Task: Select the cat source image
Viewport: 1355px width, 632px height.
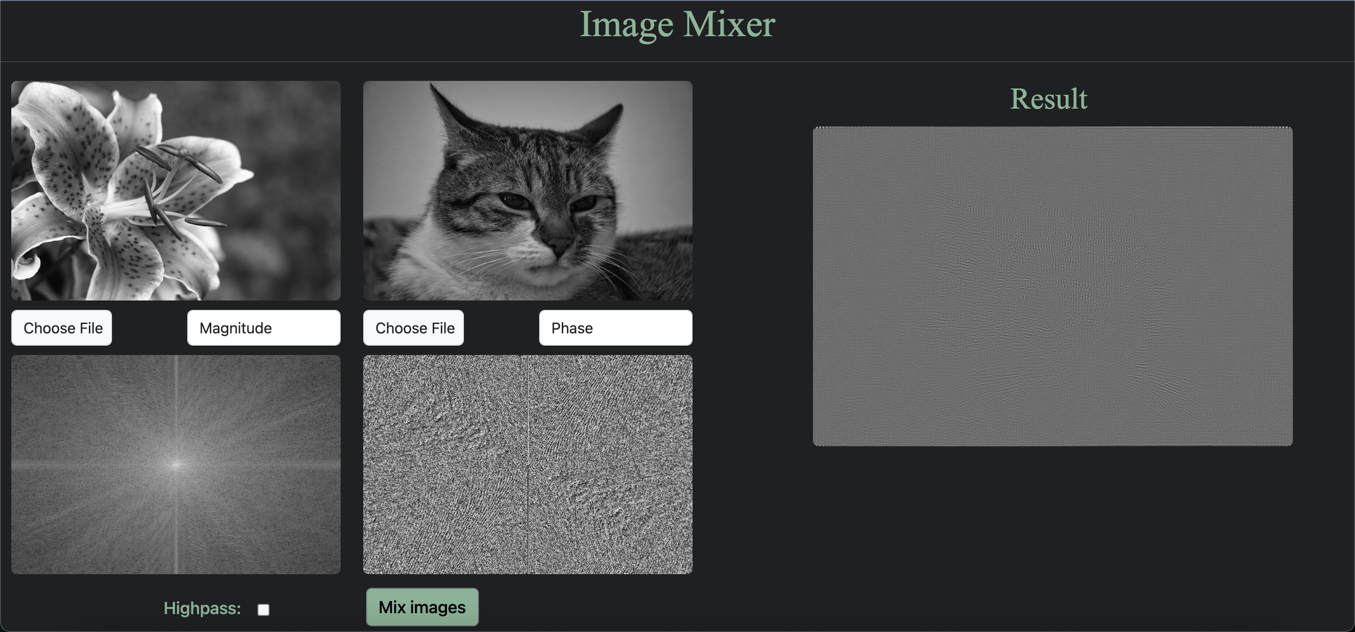Action: (x=527, y=190)
